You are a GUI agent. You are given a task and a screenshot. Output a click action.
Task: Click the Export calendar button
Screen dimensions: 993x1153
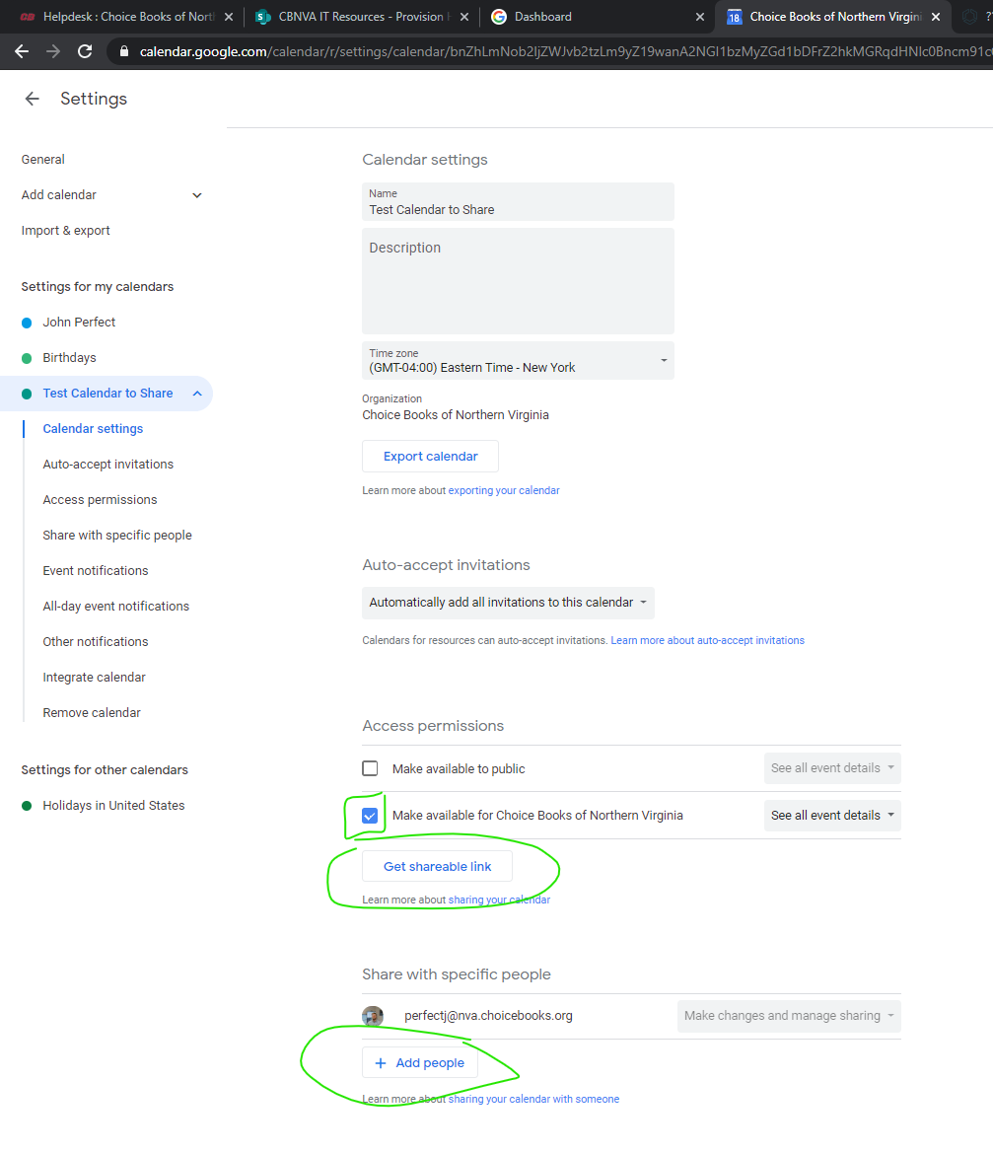click(430, 457)
